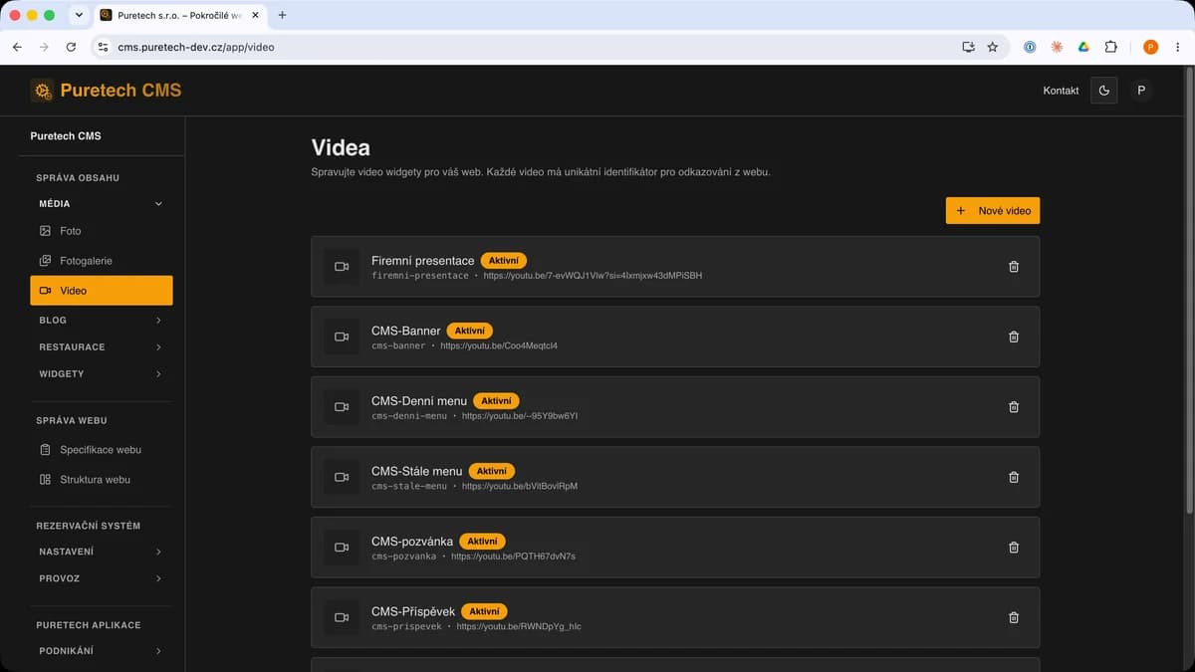The width and height of the screenshot is (1195, 672).
Task: Reload the current page
Action: [71, 47]
